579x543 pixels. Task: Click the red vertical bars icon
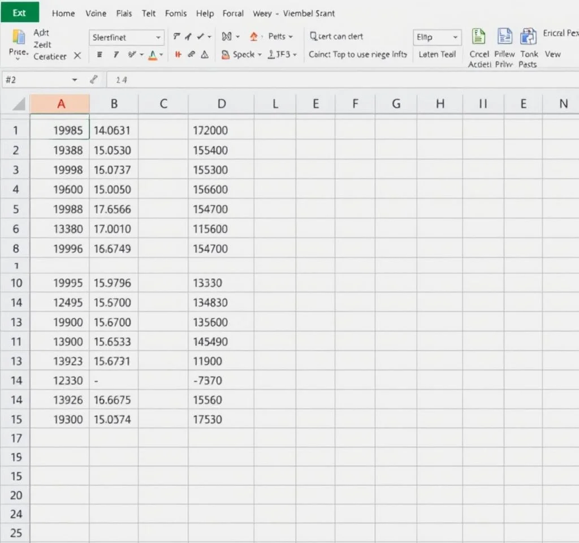click(178, 55)
